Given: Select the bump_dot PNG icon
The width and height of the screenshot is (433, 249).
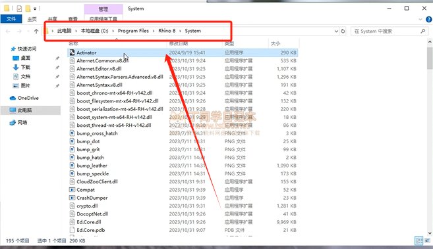Looking at the screenshot, I should (72, 141).
